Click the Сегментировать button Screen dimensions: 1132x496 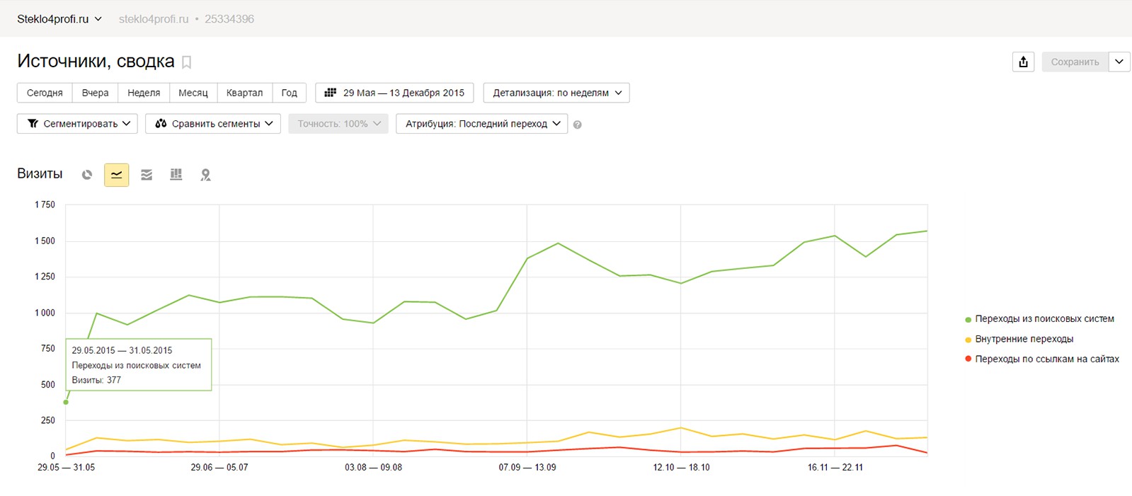point(77,124)
